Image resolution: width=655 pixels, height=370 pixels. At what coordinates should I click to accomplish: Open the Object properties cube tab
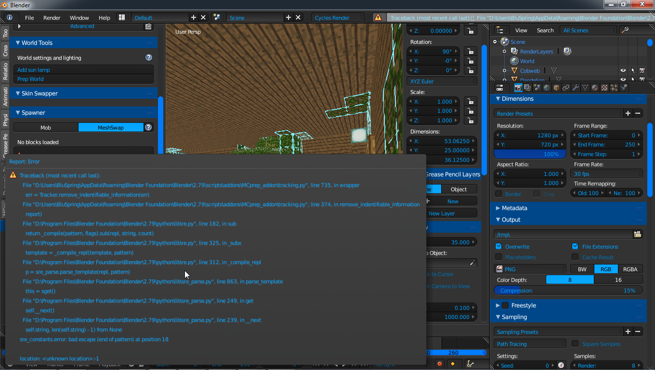point(556,88)
